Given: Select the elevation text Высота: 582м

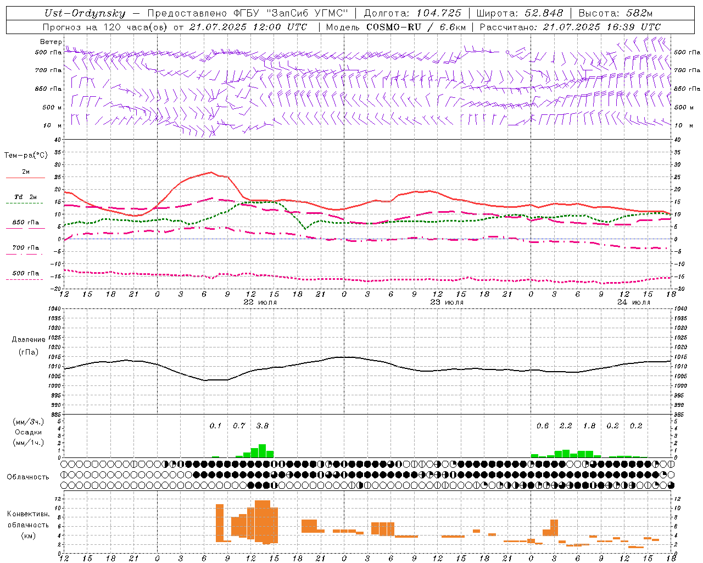Looking at the screenshot, I should click(615, 13).
